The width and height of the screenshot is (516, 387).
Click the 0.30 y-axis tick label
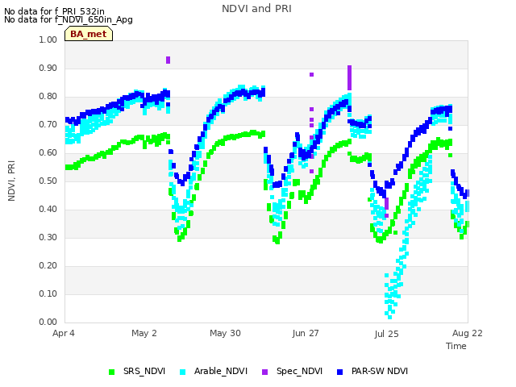[48, 237]
